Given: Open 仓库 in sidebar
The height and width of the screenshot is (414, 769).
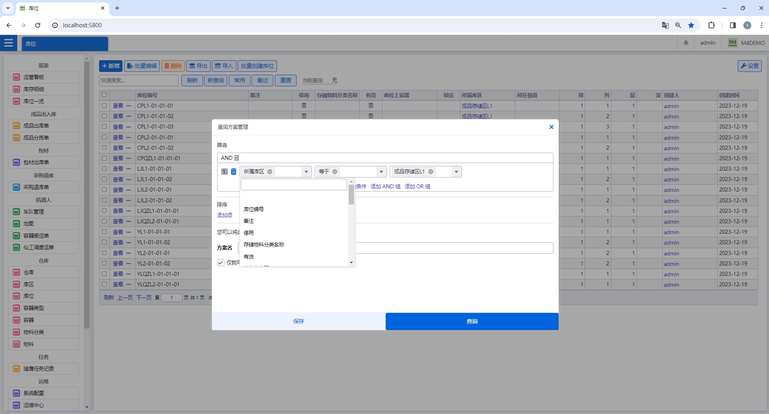Looking at the screenshot, I should (x=43, y=272).
